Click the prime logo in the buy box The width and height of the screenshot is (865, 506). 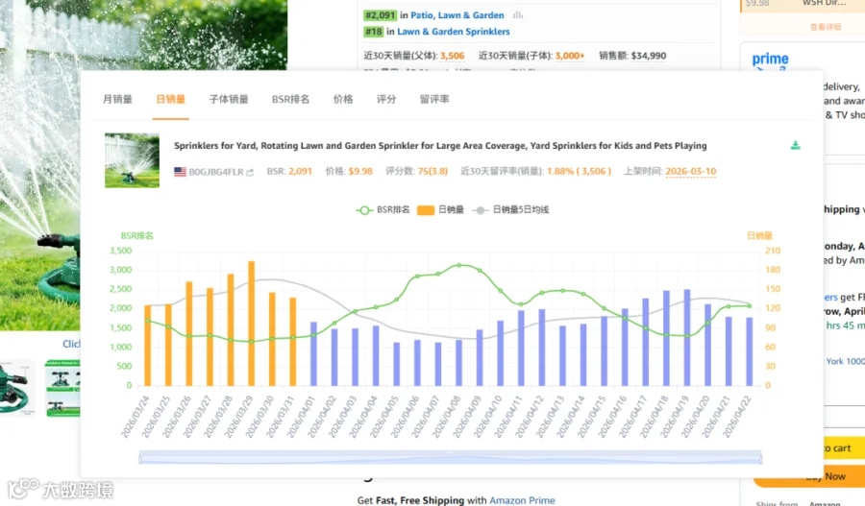click(770, 59)
